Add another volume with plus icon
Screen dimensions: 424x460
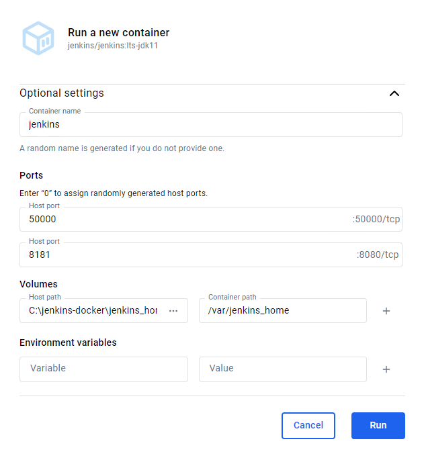tap(386, 311)
